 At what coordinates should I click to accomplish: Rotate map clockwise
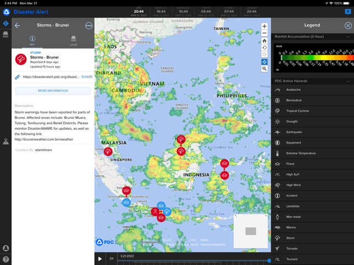click(264, 54)
